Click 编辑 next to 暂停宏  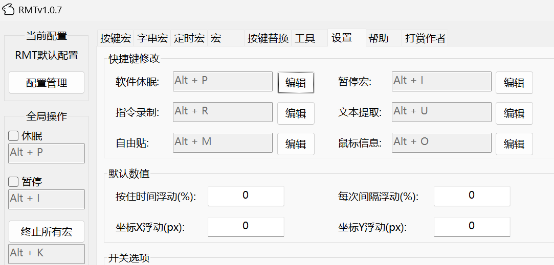click(514, 83)
